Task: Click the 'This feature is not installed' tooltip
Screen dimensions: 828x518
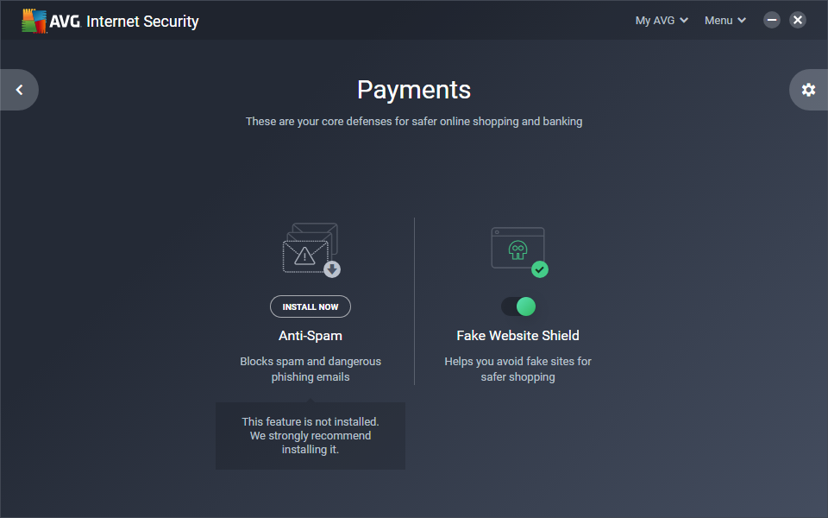Action: pos(310,436)
